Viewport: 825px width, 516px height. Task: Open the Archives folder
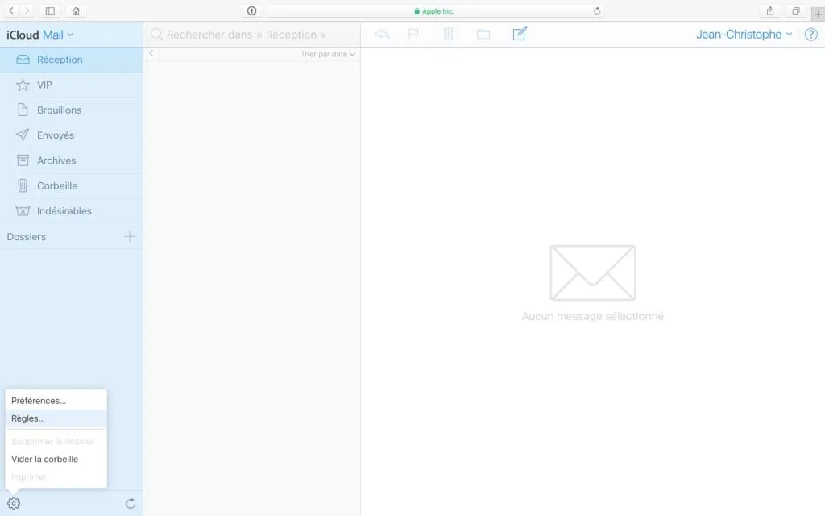click(55, 160)
